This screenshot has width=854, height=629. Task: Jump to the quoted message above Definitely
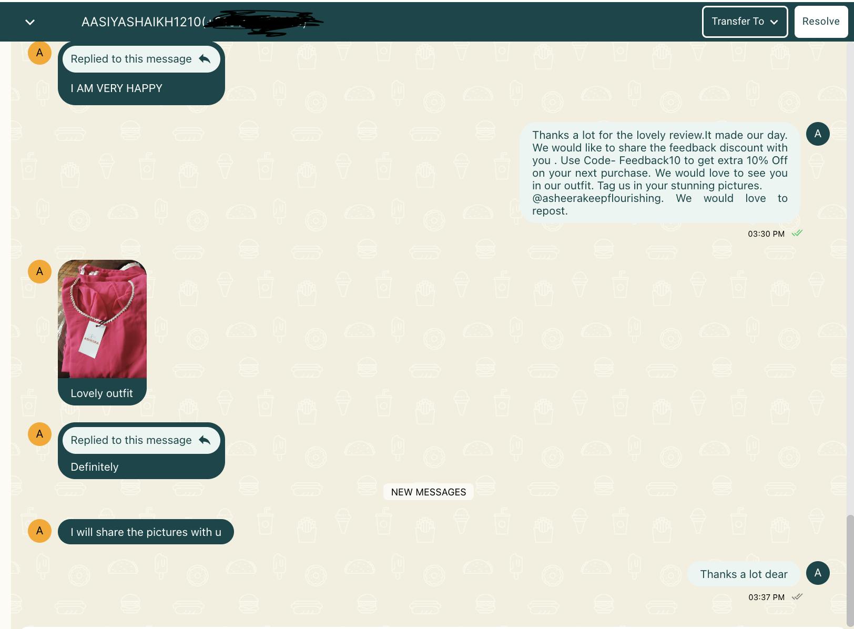click(x=131, y=440)
